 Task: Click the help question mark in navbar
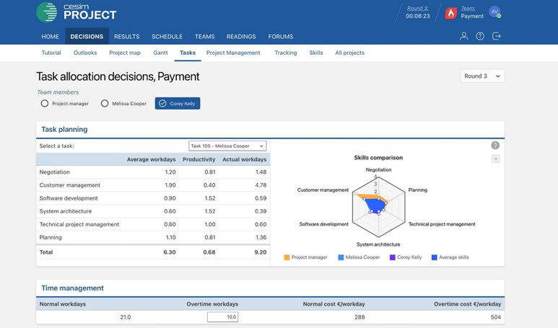(x=480, y=36)
